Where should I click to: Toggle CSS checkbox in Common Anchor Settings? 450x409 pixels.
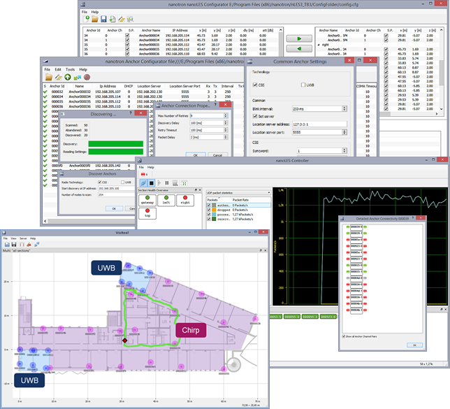pyautogui.click(x=255, y=85)
